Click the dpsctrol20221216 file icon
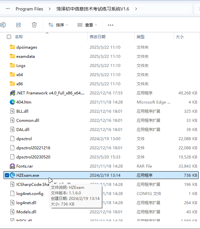The width and height of the screenshot is (200, 229). tap(12, 148)
